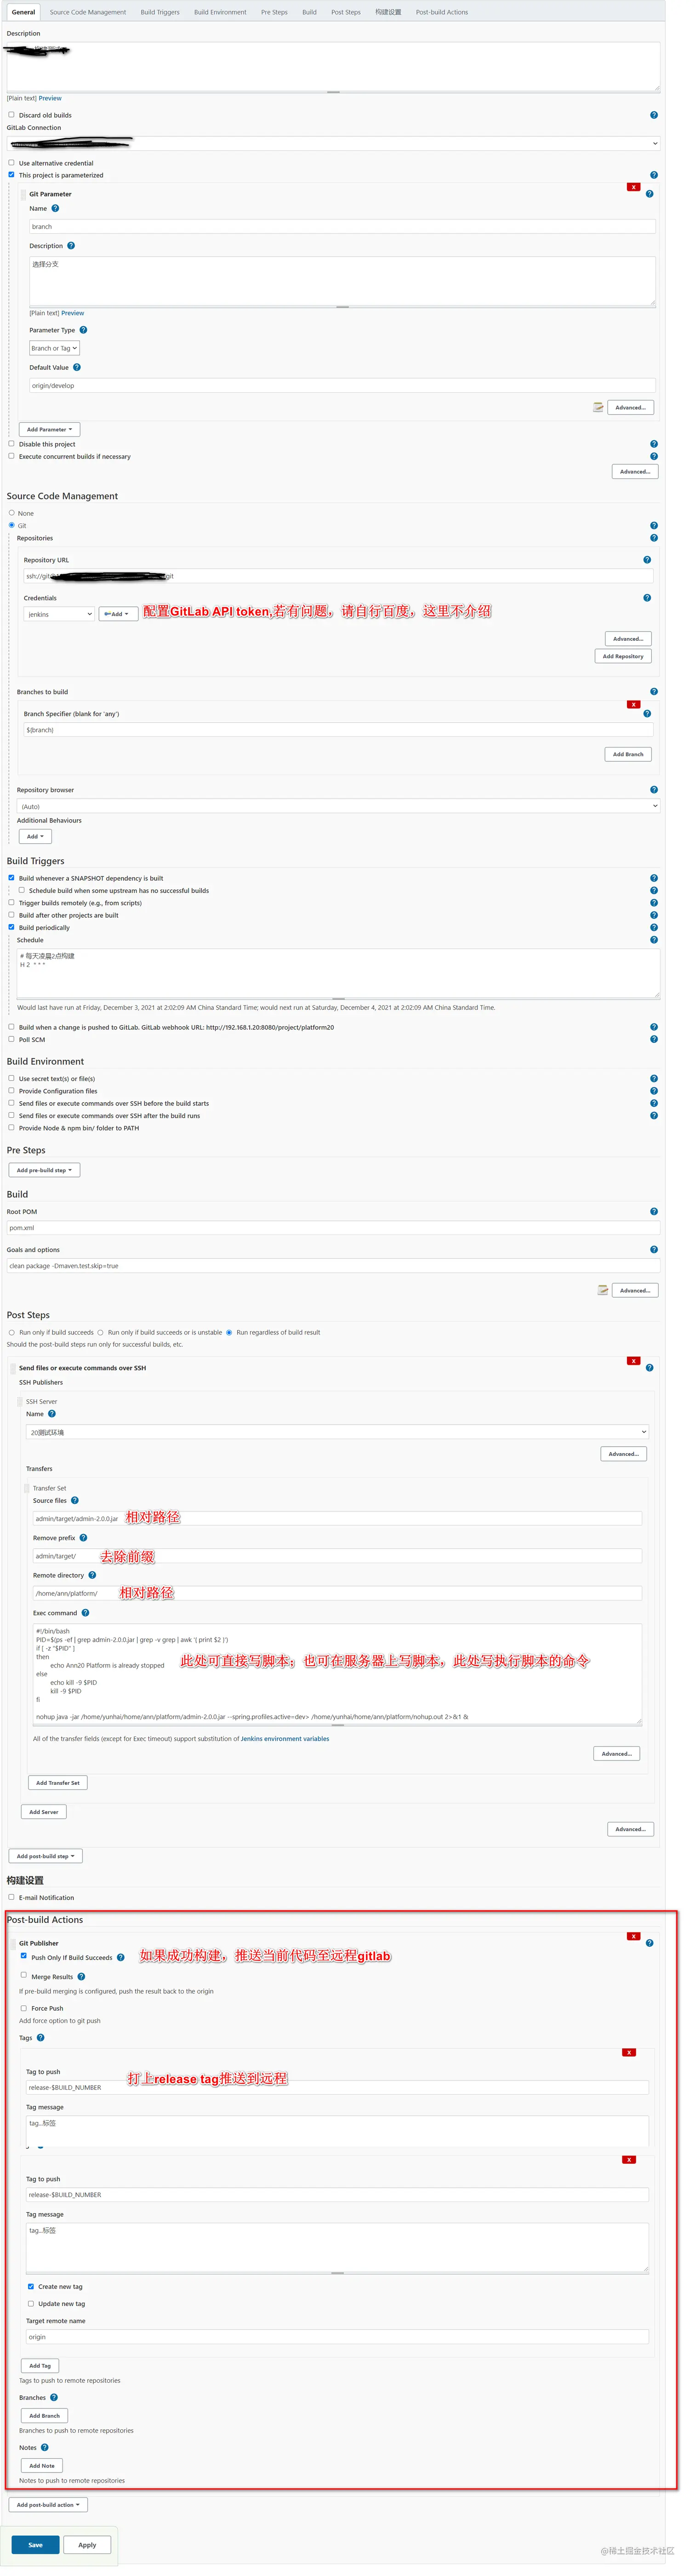Screen dimensions: 695x2576
Task: Check E-mail Notification
Action: tap(11, 1897)
